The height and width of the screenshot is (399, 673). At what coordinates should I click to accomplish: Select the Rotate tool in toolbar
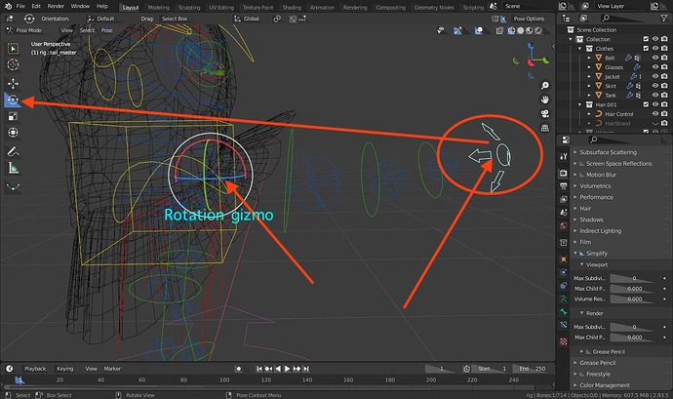[x=13, y=100]
